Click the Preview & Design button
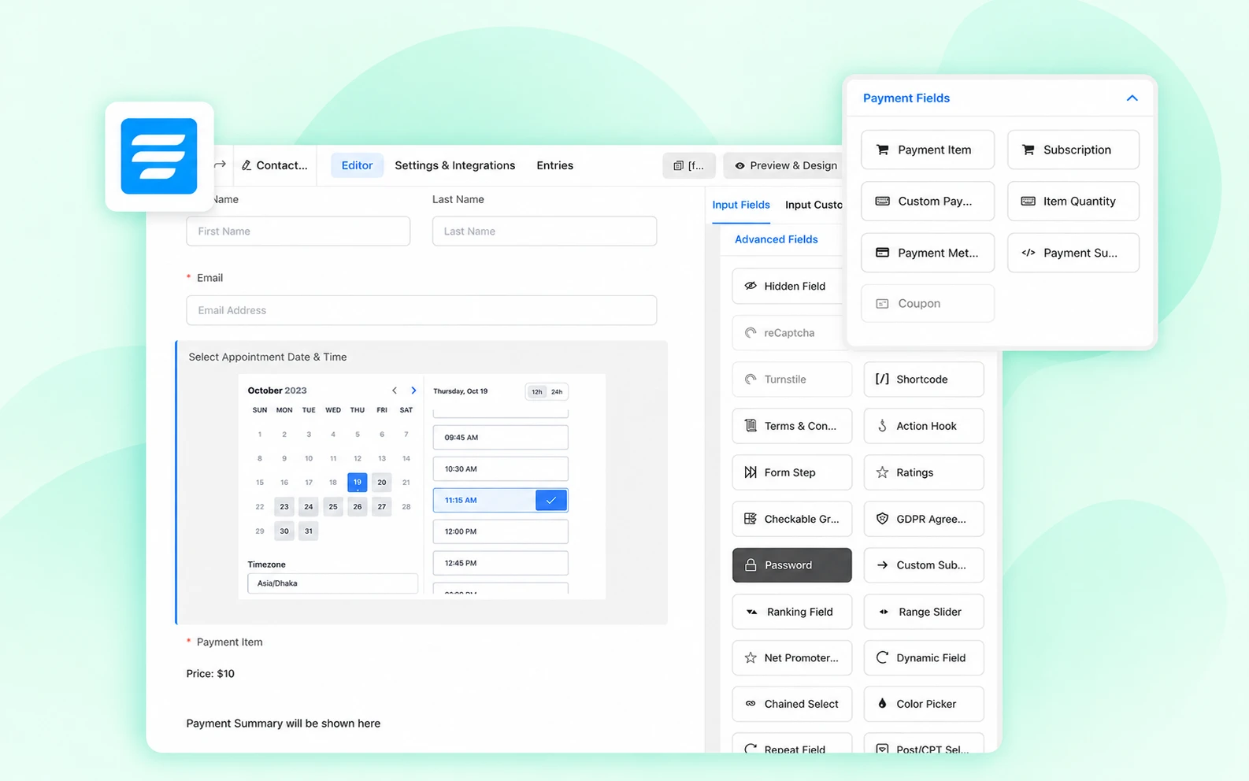Viewport: 1249px width, 781px height. 785,165
